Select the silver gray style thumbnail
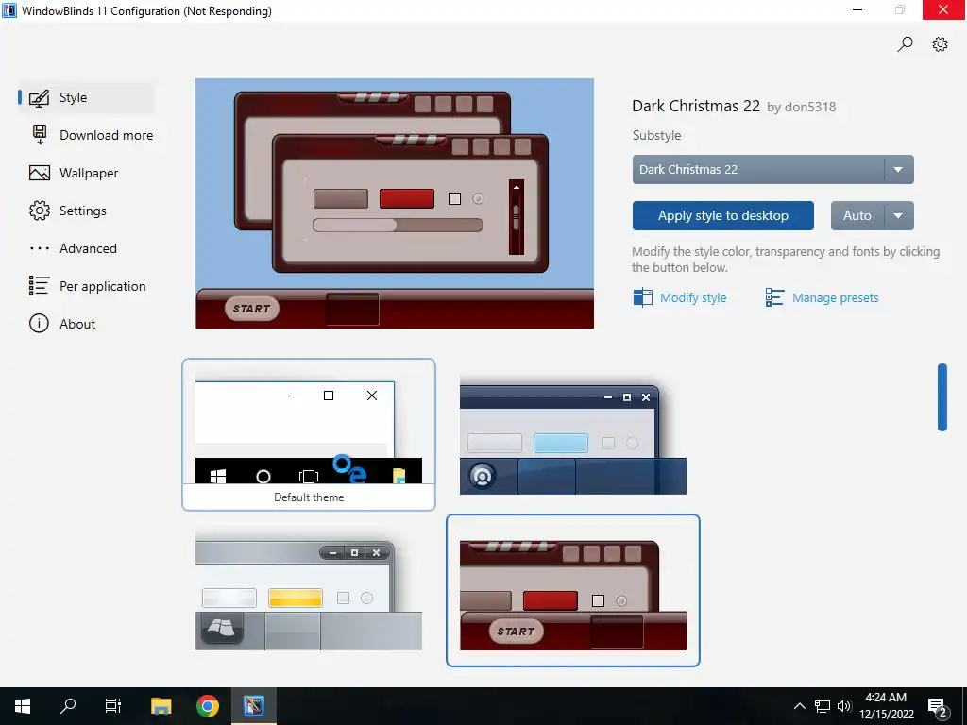The height and width of the screenshot is (725, 967). coord(309,591)
